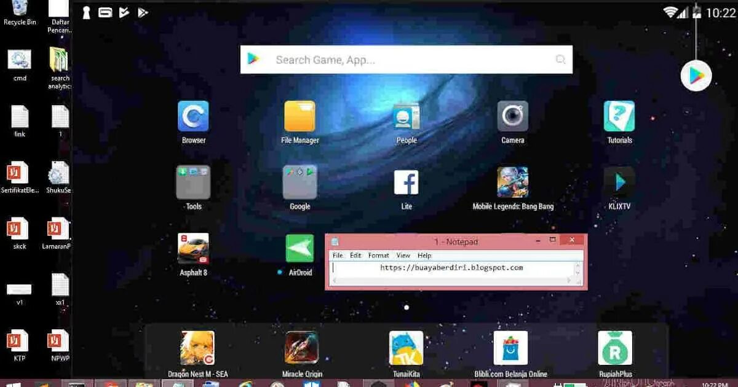Open Notepad Edit menu

pos(355,256)
